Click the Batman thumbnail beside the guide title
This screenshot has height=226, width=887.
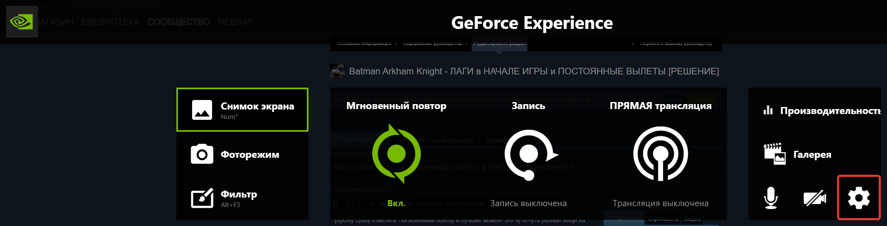pyautogui.click(x=337, y=71)
